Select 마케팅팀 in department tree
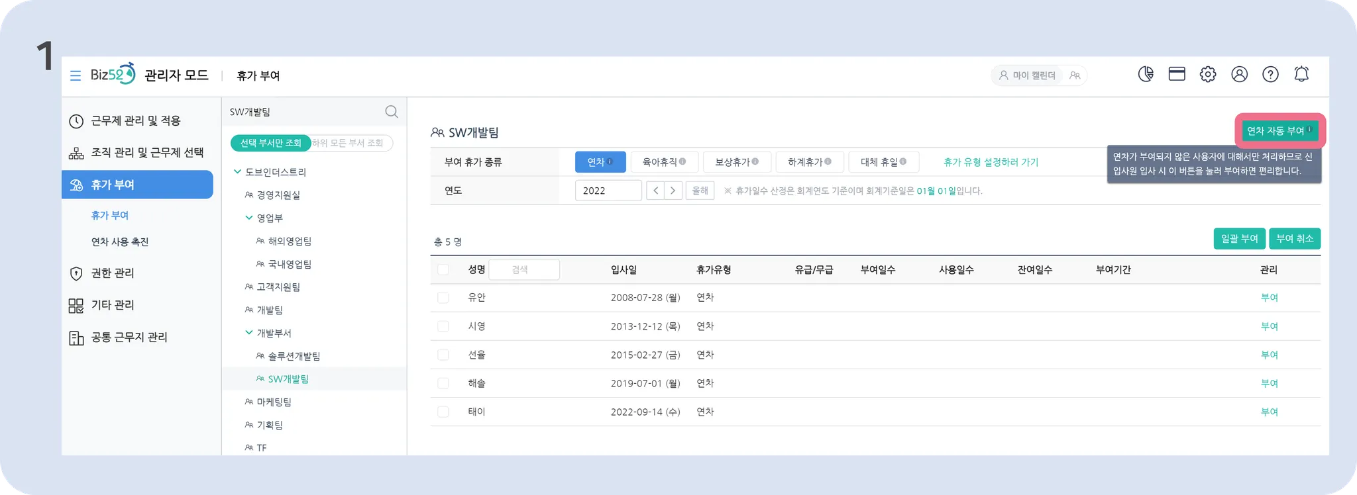 coord(274,402)
